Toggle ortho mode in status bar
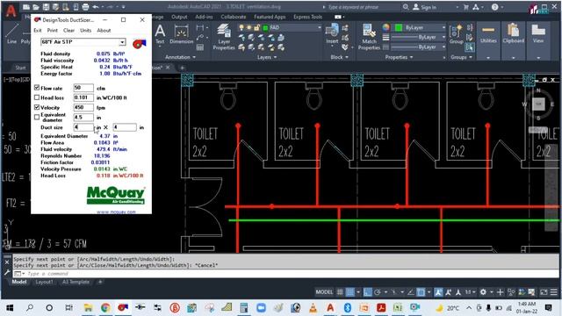 coord(367,292)
